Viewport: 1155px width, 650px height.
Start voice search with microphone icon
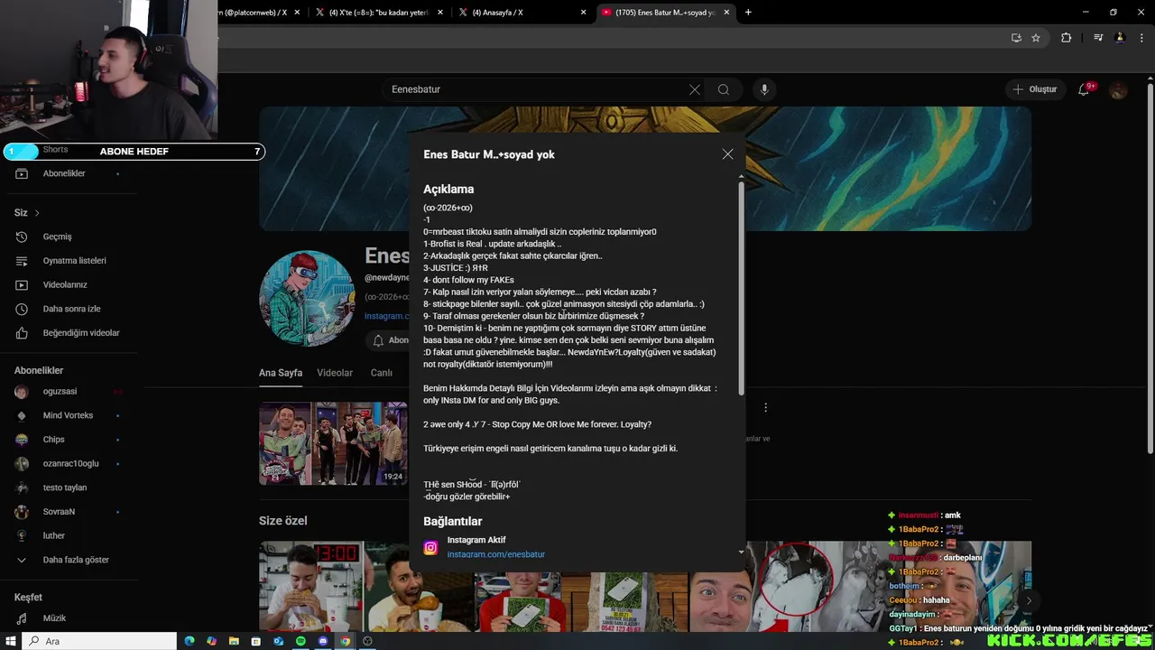(764, 89)
